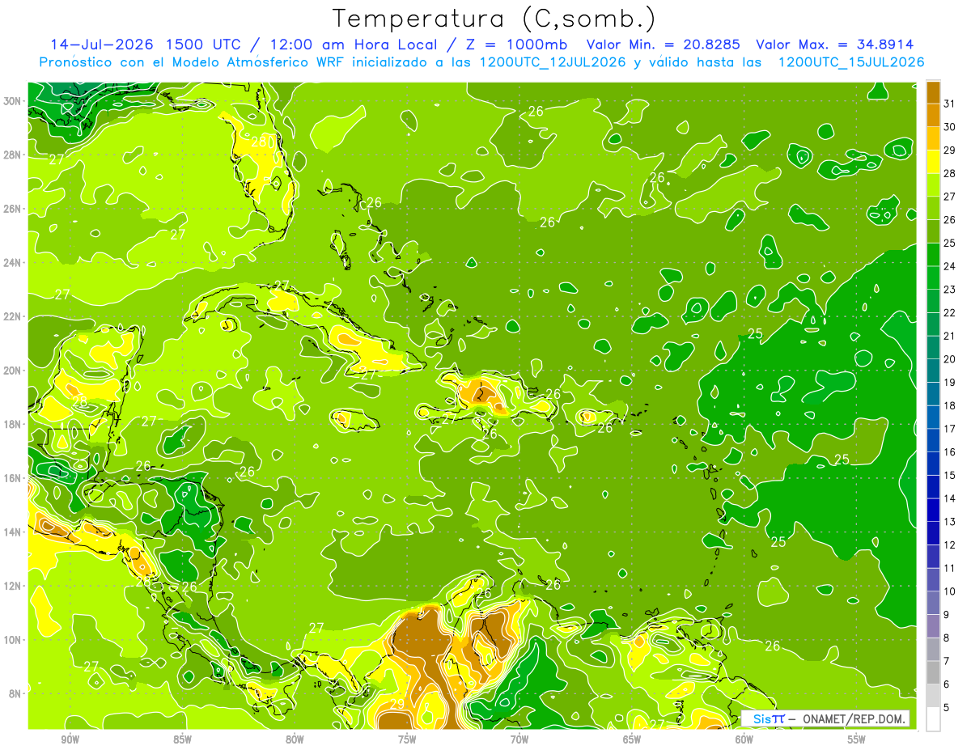The image size is (971, 750).
Task: Click the "60W" longitude axis label
Action: point(744,739)
